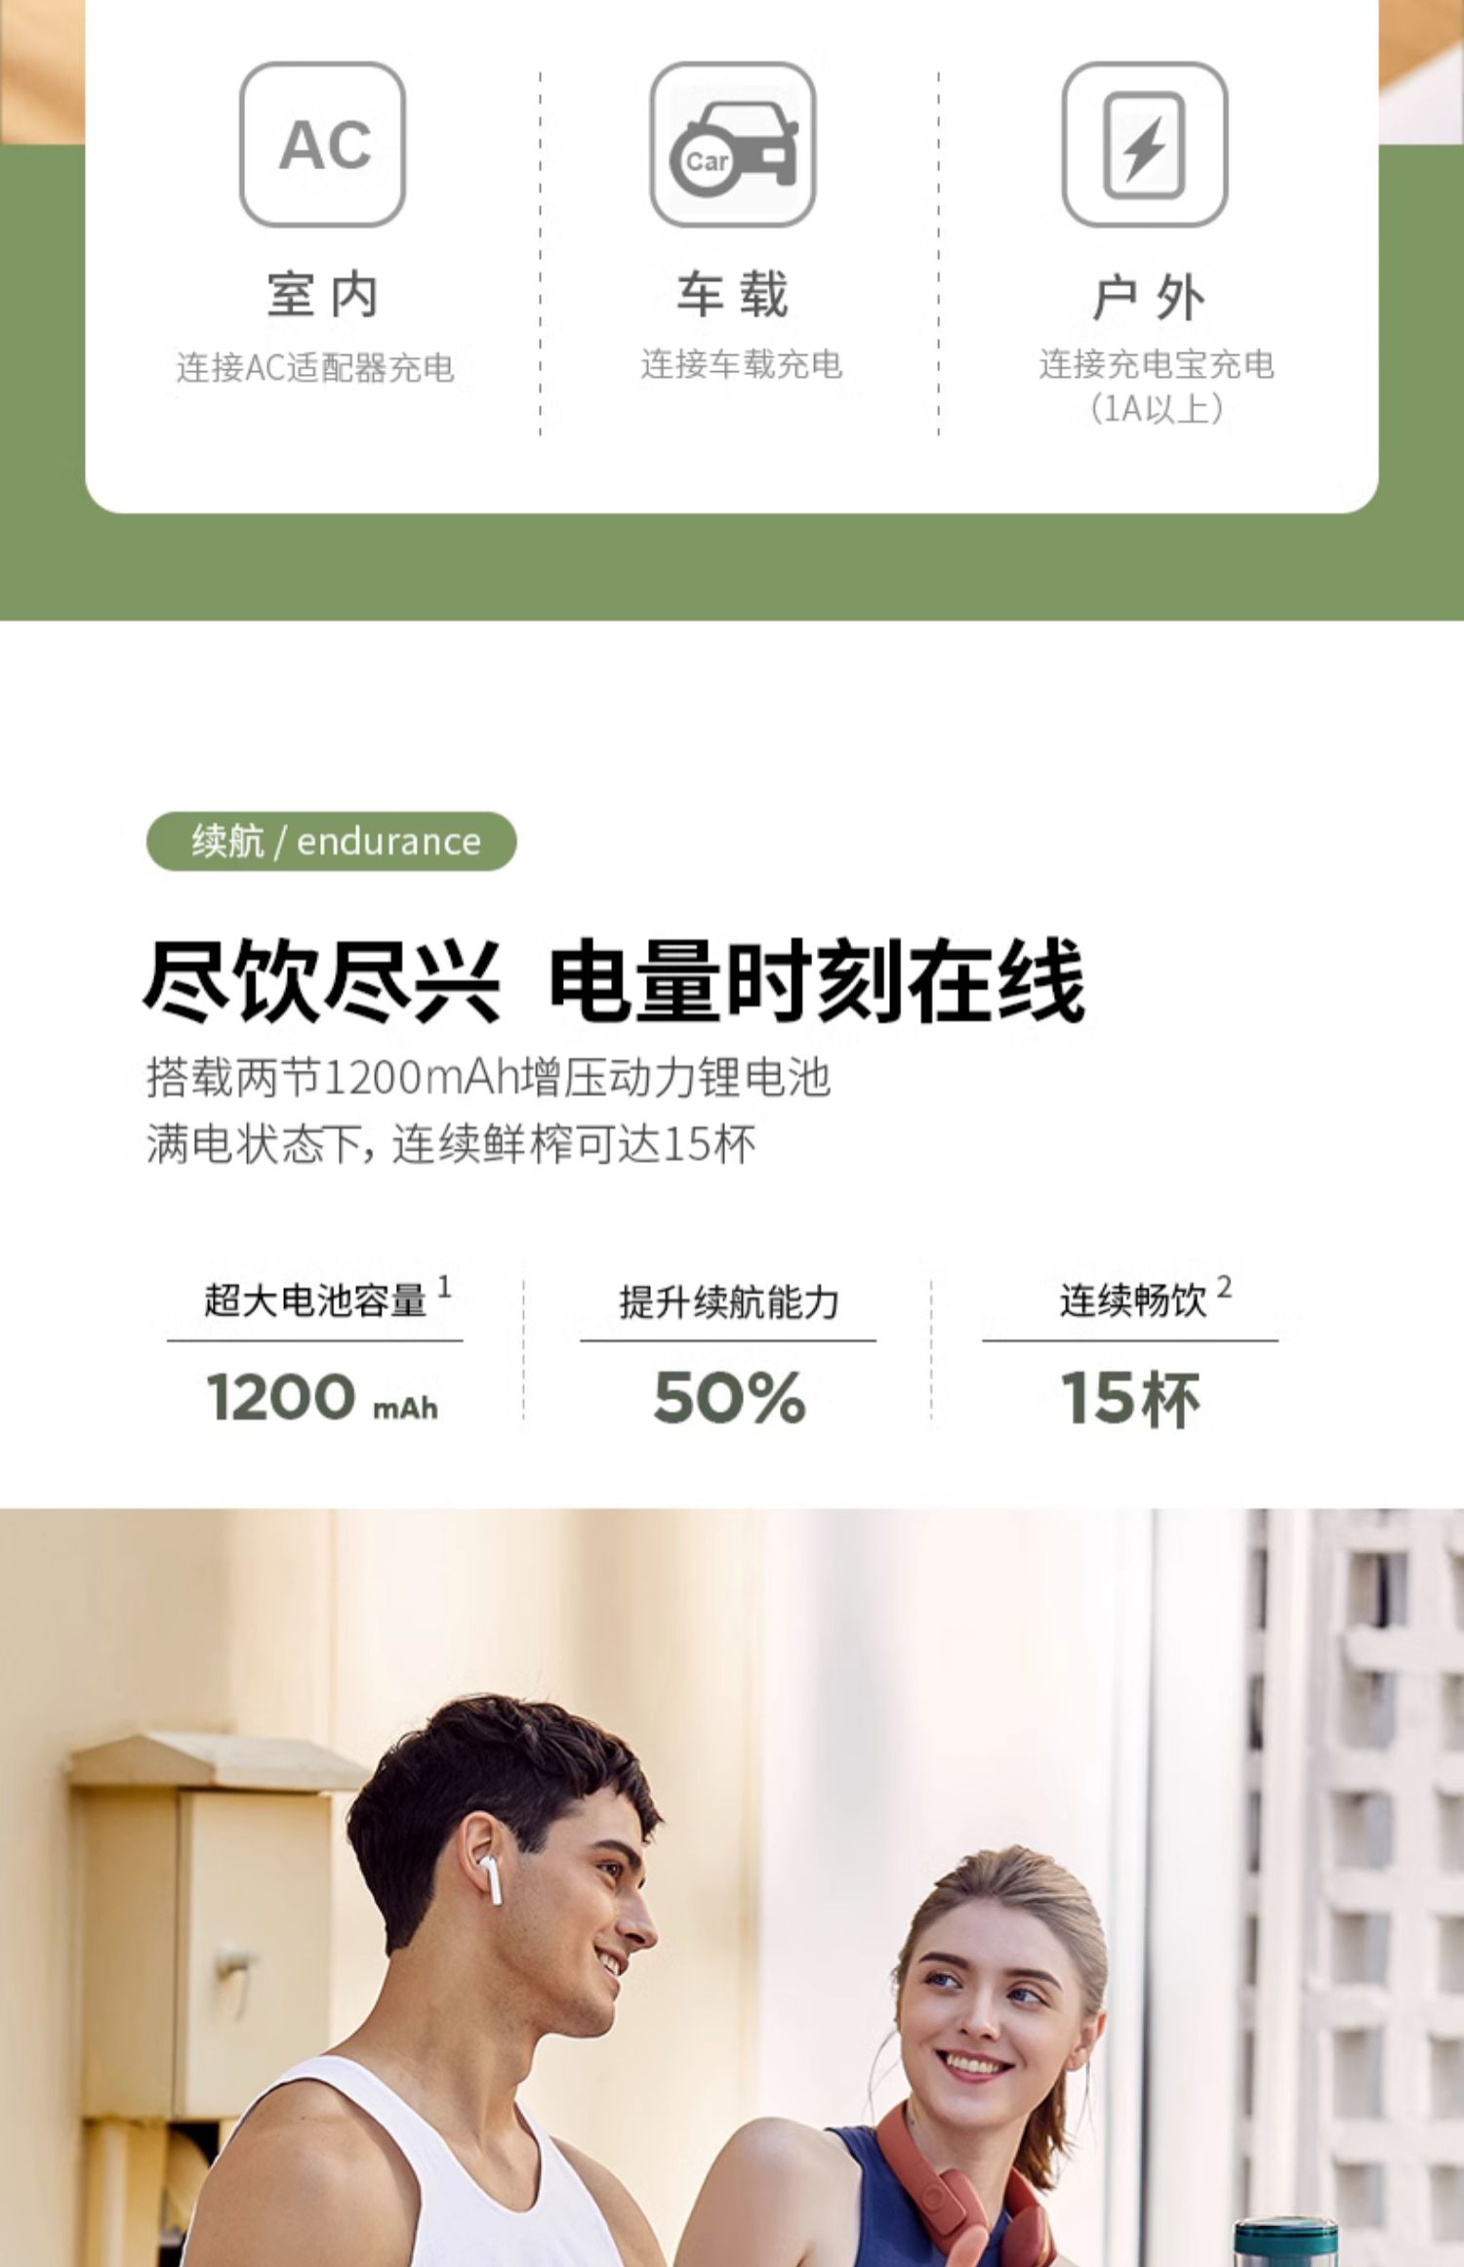The height and width of the screenshot is (2267, 1464).
Task: Click the 连接车载充电 description
Action: (x=742, y=364)
